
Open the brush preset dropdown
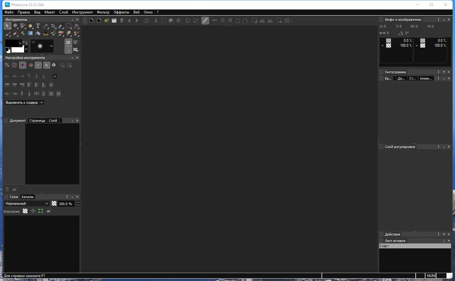tap(51, 46)
